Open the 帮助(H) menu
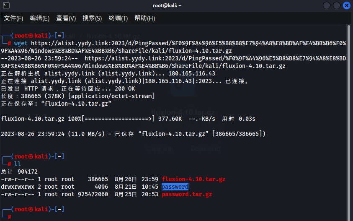 point(145,18)
